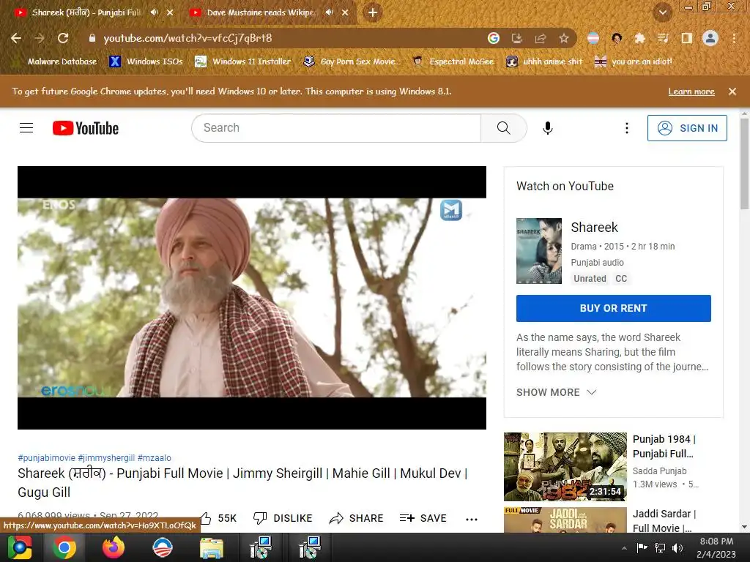Open the SHARE dialog
The image size is (750, 562).
tap(357, 518)
